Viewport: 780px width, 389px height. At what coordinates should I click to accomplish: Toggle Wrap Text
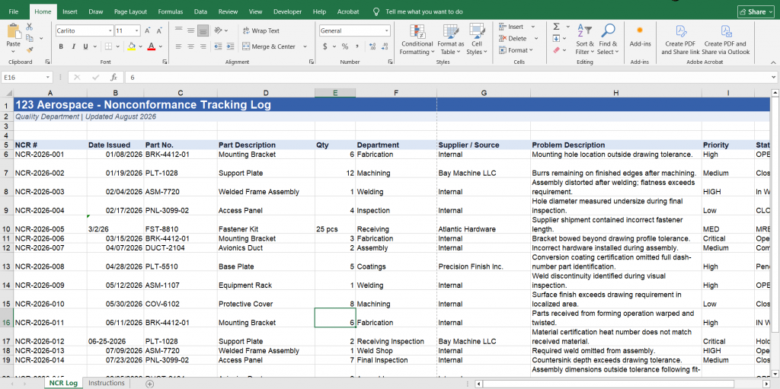[261, 31]
